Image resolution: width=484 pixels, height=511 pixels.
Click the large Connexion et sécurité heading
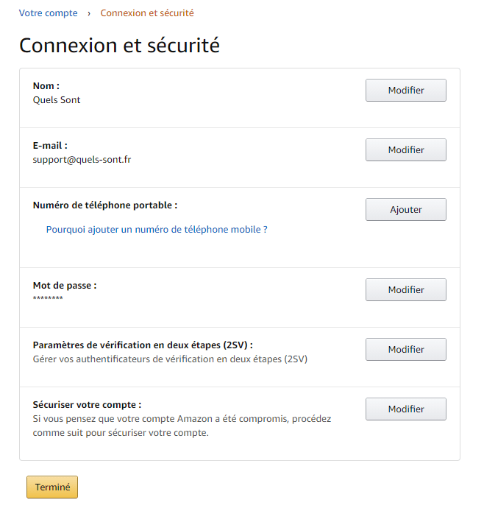coord(119,45)
